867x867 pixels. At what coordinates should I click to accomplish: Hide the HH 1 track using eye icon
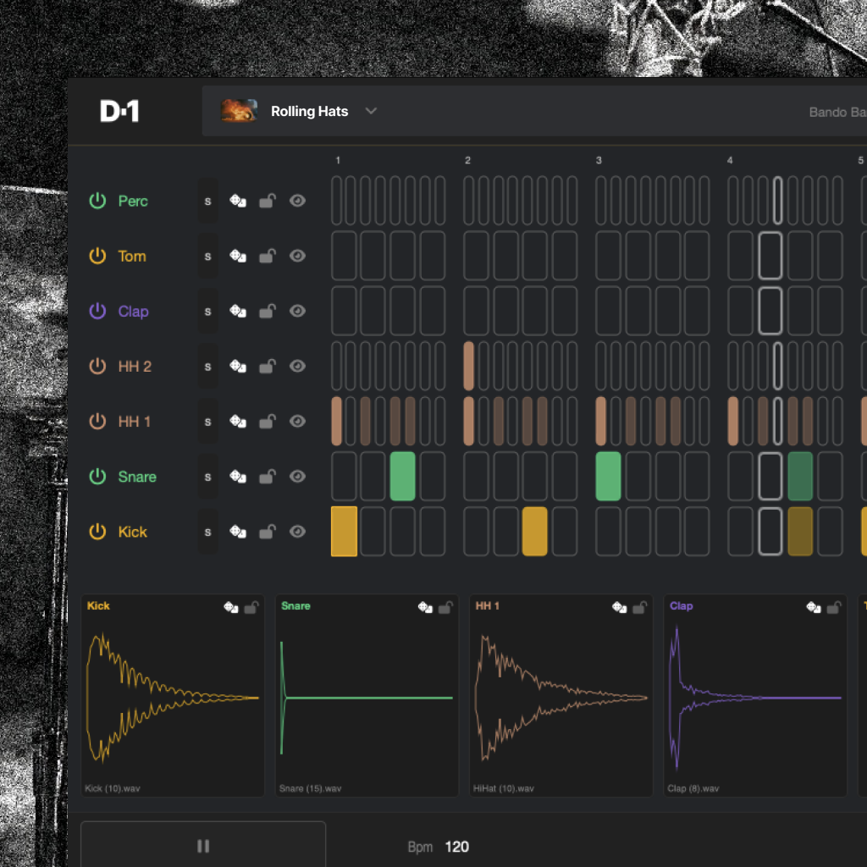point(297,421)
